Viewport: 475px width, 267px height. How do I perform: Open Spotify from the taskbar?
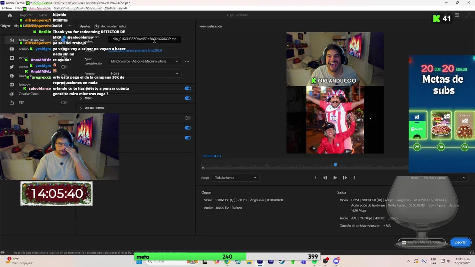click(x=314, y=261)
